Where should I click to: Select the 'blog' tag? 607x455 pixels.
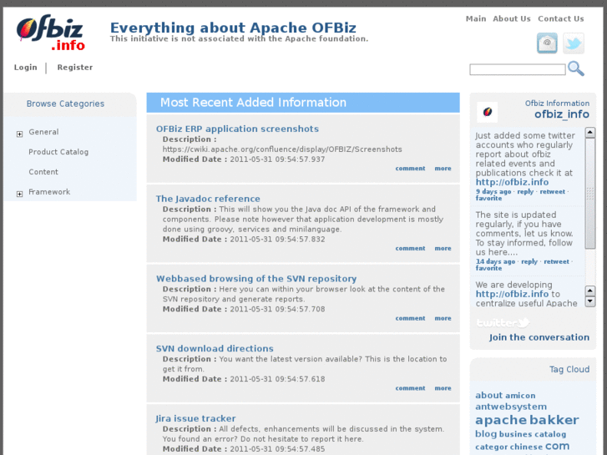[486, 434]
